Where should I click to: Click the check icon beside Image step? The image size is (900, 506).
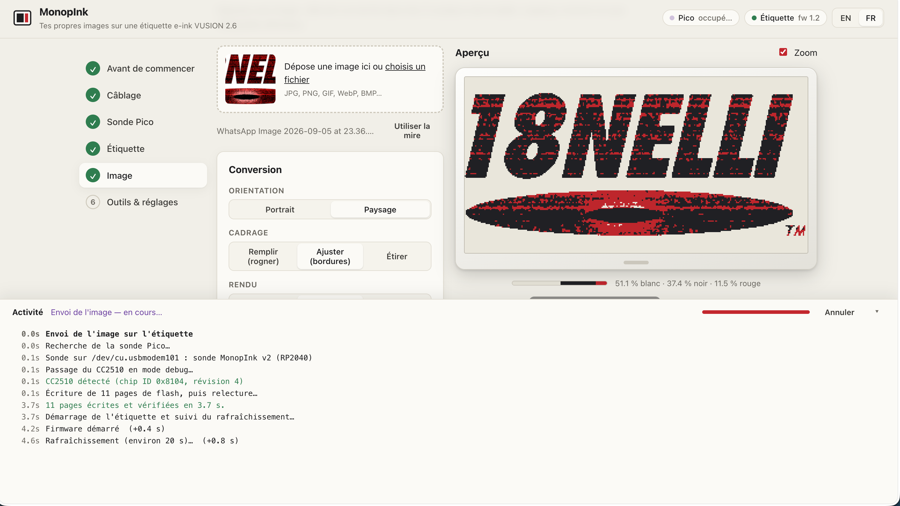(93, 175)
